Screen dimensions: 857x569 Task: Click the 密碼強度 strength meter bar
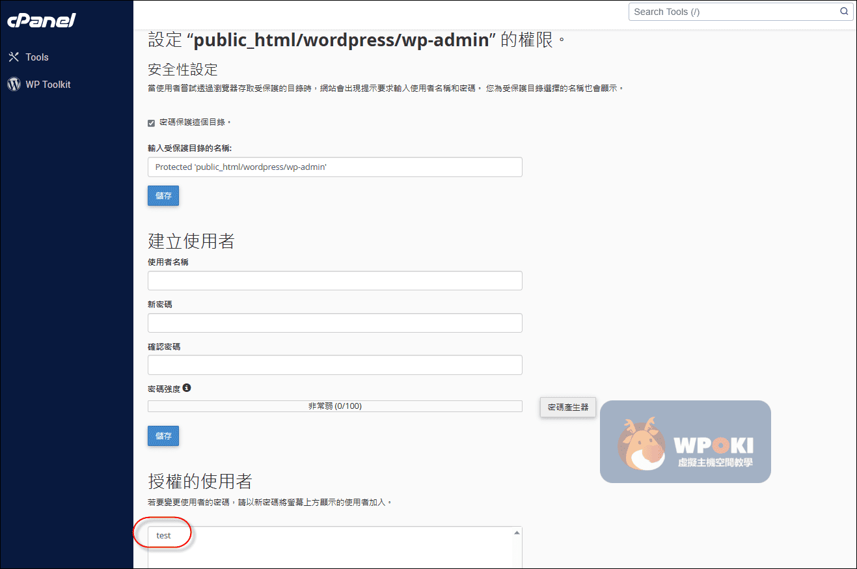(334, 406)
